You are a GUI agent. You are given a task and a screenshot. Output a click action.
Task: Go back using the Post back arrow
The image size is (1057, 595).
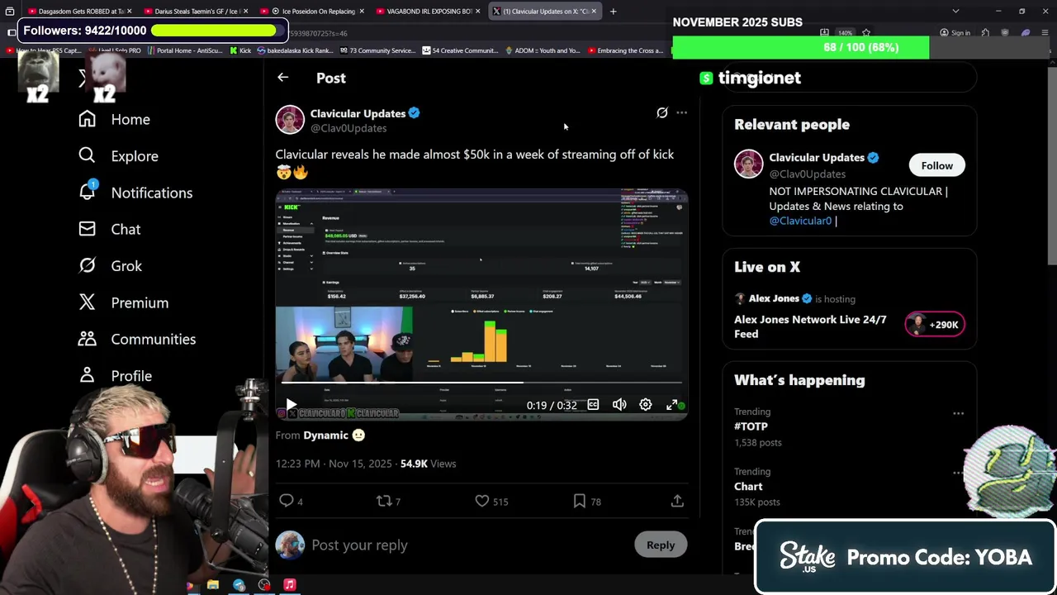282,78
